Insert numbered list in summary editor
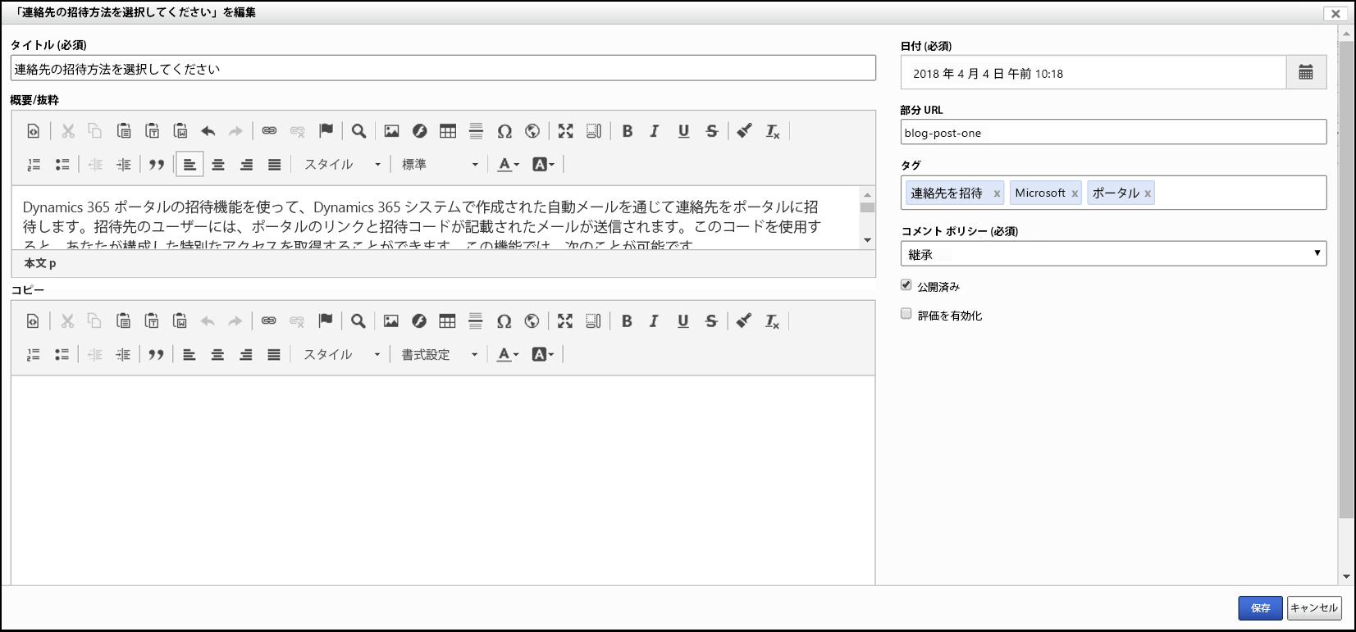 (34, 165)
